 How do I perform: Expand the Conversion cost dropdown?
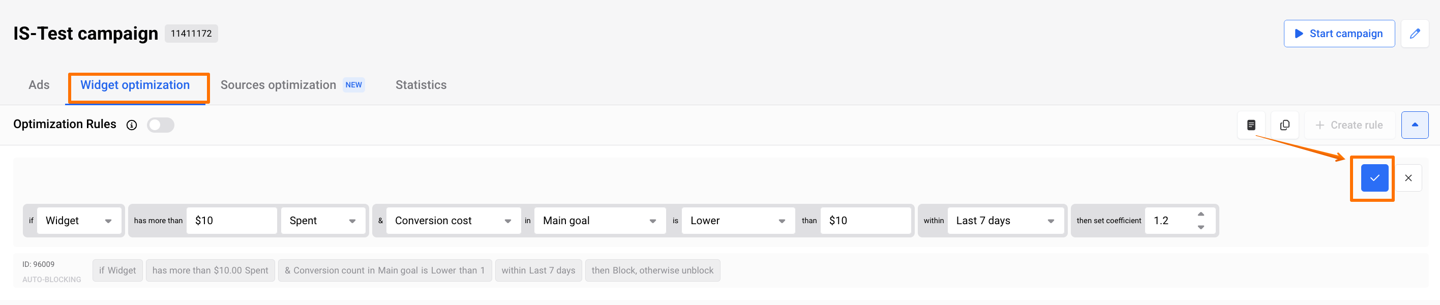pos(453,221)
